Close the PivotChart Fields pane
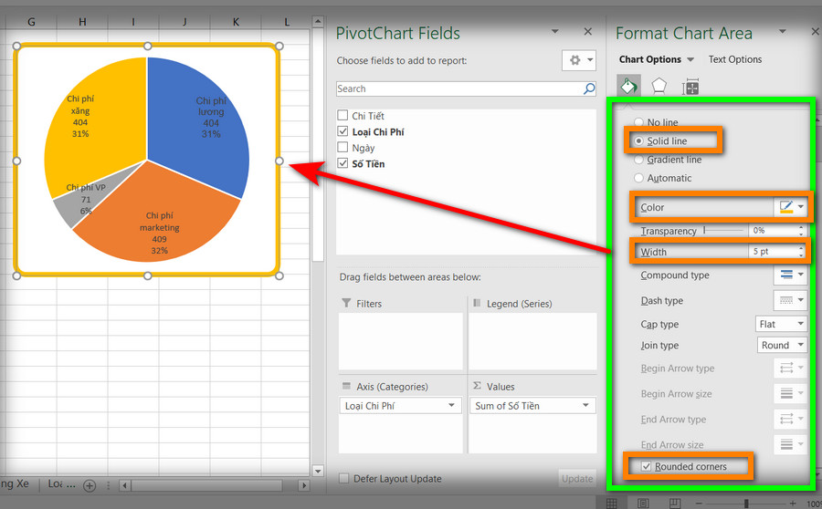The width and height of the screenshot is (822, 509). tap(587, 32)
